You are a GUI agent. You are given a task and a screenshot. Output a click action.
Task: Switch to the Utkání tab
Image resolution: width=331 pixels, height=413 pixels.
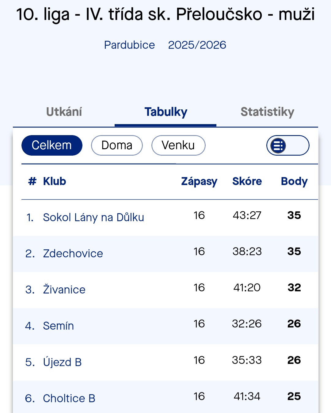pos(64,112)
